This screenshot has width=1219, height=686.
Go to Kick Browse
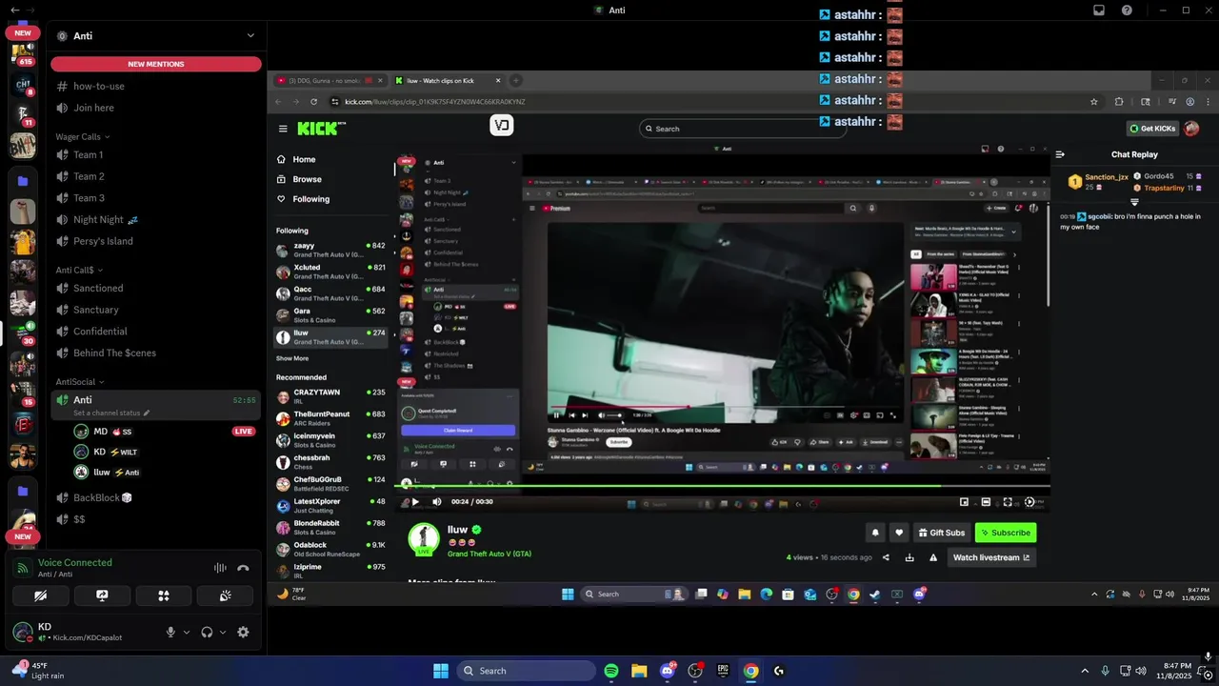pyautogui.click(x=299, y=179)
